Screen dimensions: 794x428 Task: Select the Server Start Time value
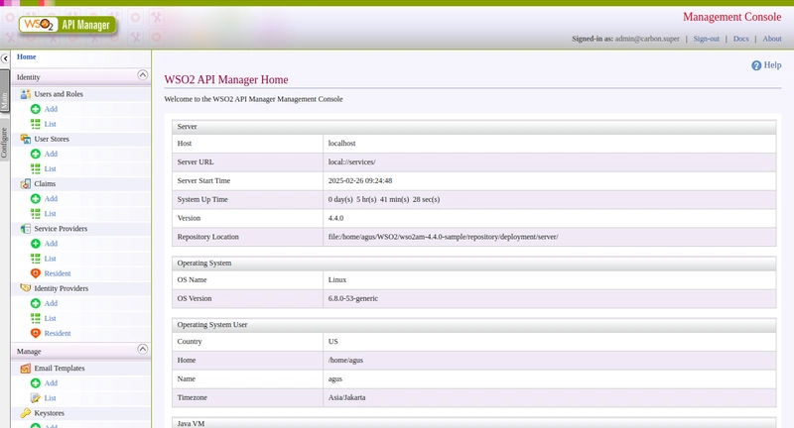tap(360, 181)
